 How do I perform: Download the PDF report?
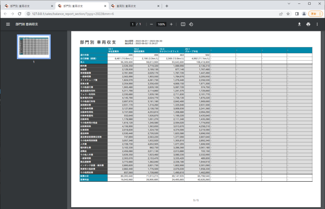pyautogui.click(x=299, y=24)
